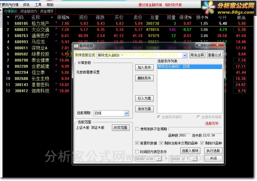Select stock row 300412 迦南科技

(x=38, y=91)
